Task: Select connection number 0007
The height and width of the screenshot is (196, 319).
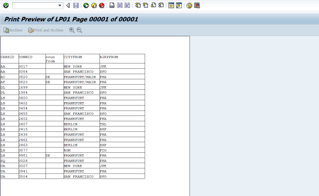Action: 23,166
